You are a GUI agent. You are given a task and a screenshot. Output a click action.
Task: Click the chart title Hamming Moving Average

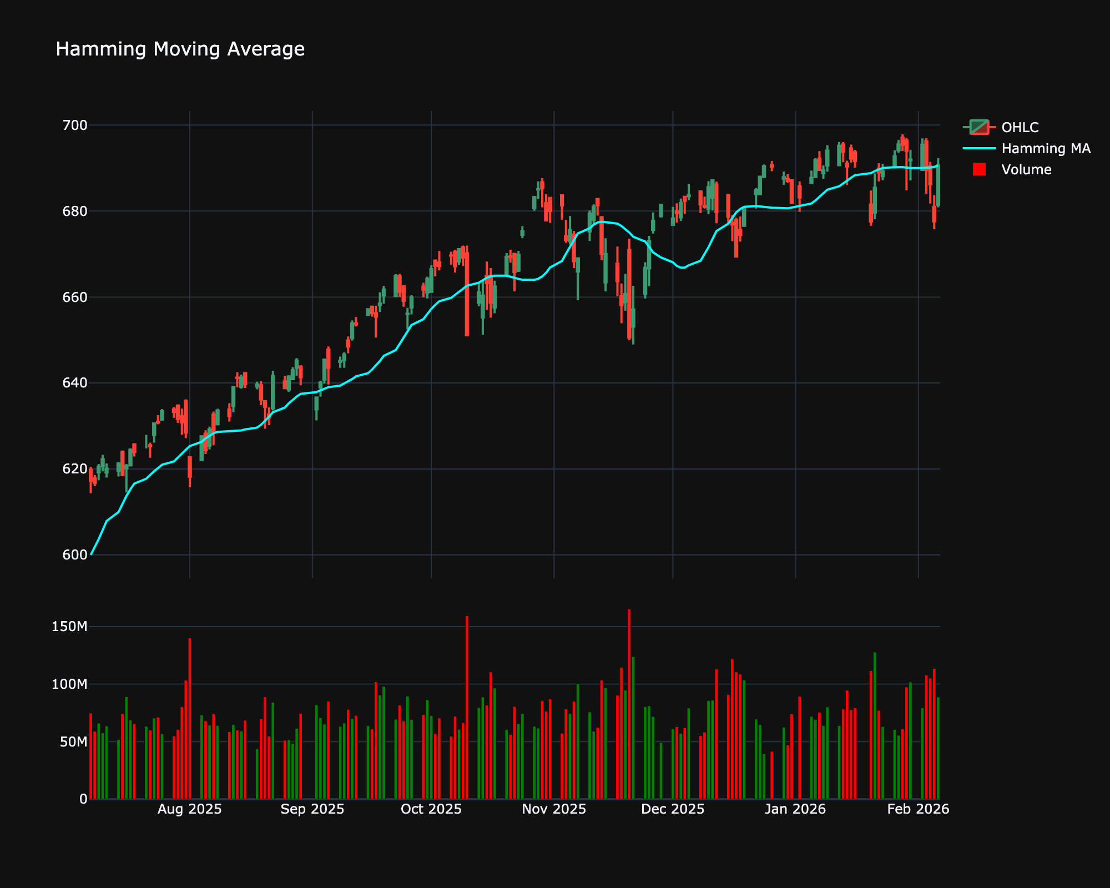(x=180, y=49)
